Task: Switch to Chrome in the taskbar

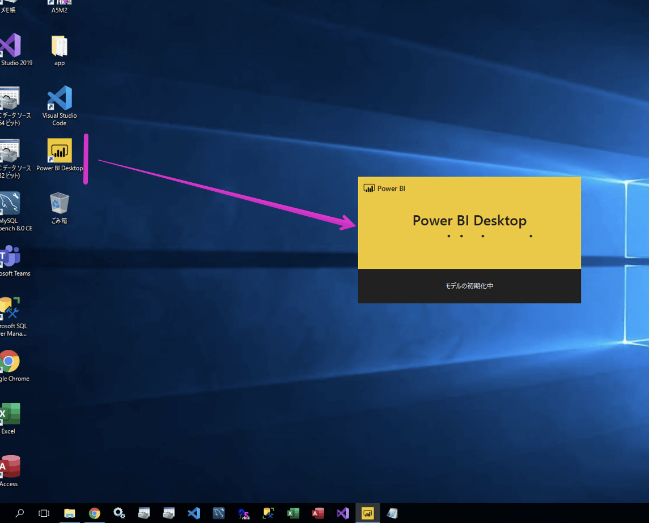Action: click(x=94, y=513)
